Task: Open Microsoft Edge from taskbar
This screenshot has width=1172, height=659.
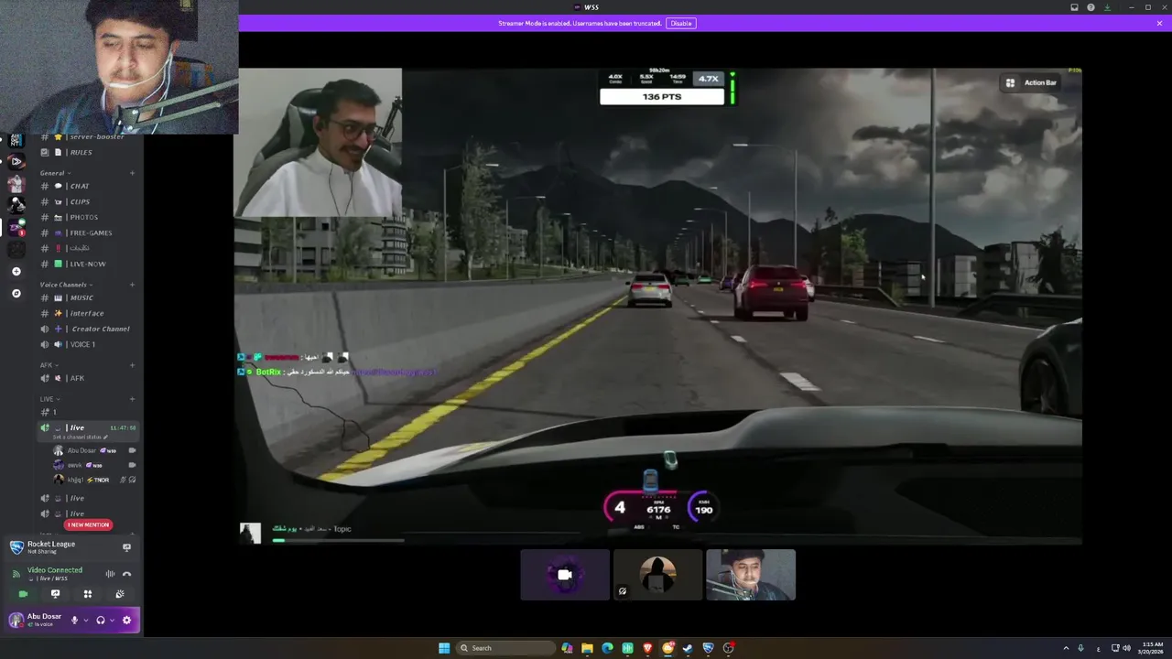Action: pos(607,648)
